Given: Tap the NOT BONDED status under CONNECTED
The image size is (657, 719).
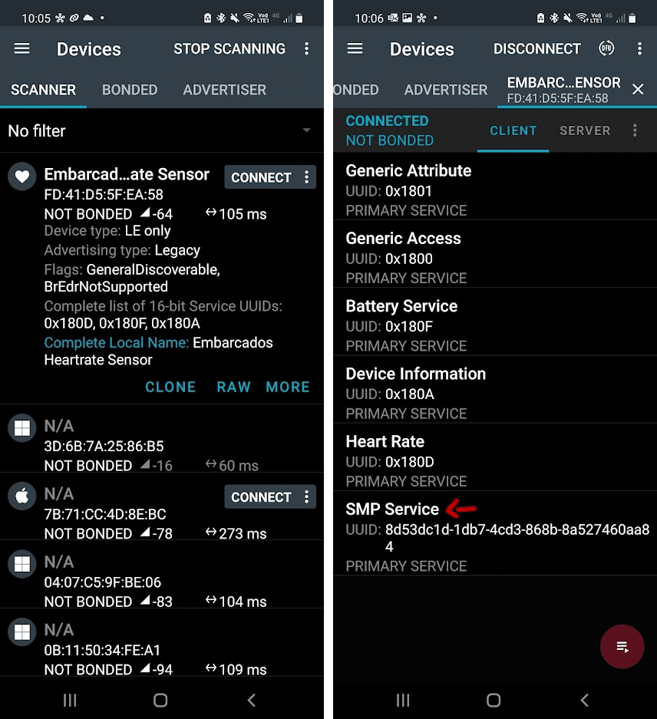Looking at the screenshot, I should [390, 140].
